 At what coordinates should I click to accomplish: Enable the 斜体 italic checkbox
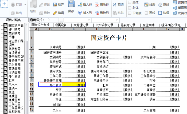130,8
